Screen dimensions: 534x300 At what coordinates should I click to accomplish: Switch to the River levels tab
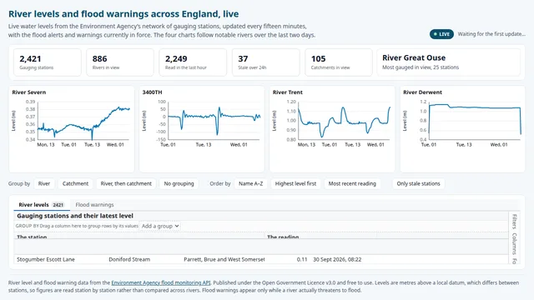42,205
